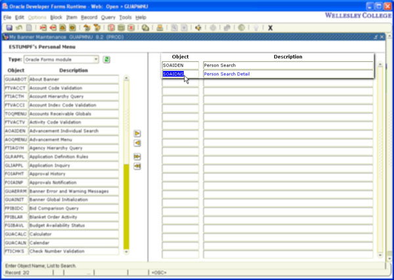Click the Rollback undo-arrow icon
Screen dimensions: 394x280
[x=19, y=28]
